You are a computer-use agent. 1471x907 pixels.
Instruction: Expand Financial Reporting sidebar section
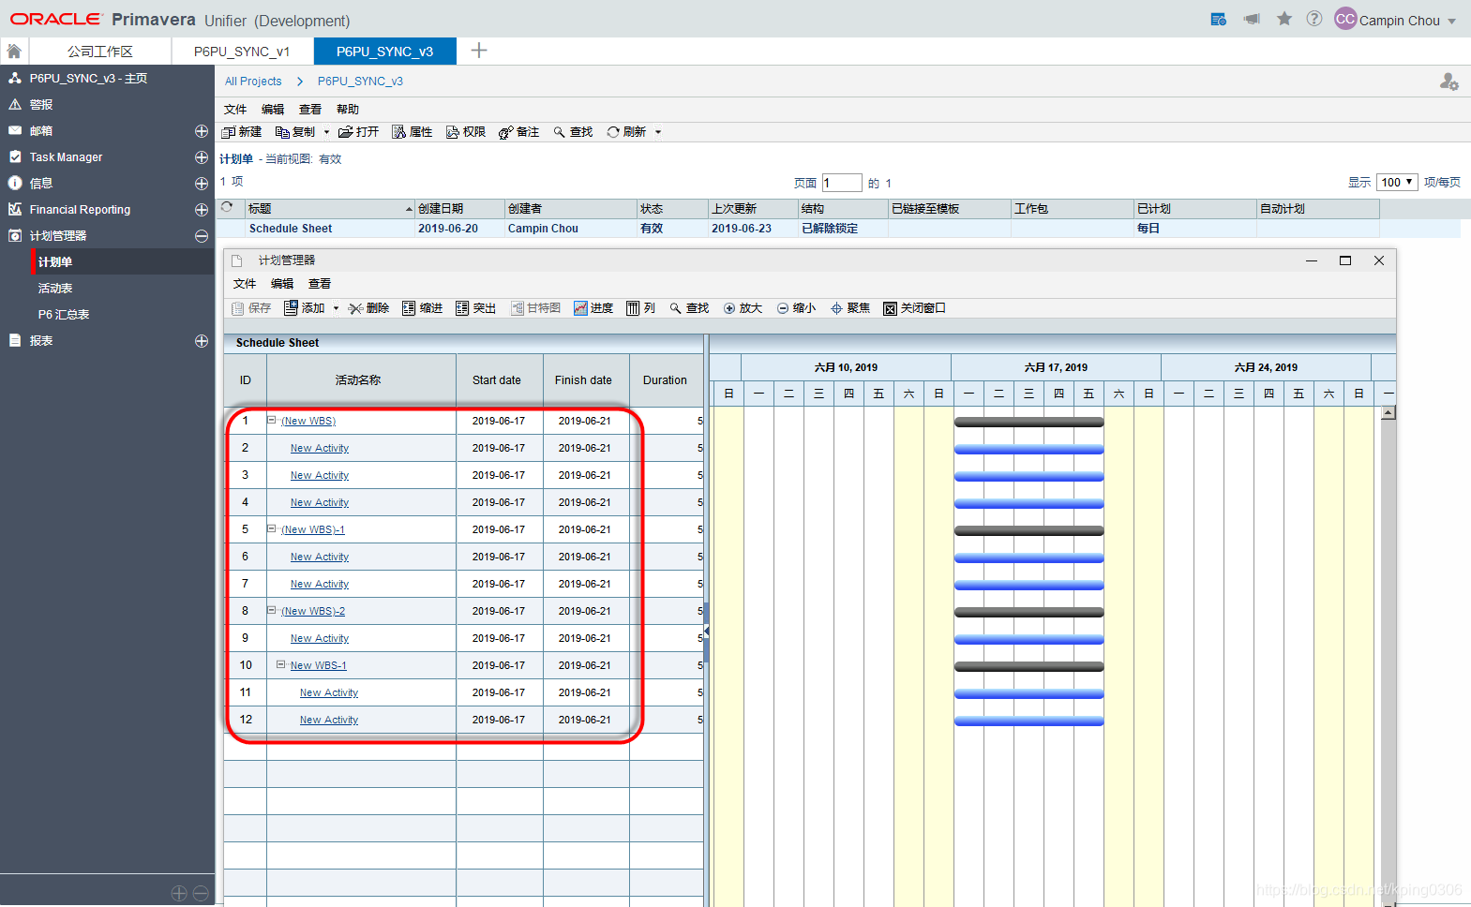[x=202, y=210]
